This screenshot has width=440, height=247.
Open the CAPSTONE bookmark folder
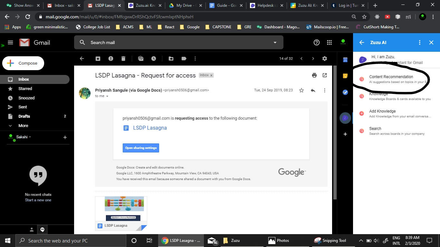pos(218,27)
